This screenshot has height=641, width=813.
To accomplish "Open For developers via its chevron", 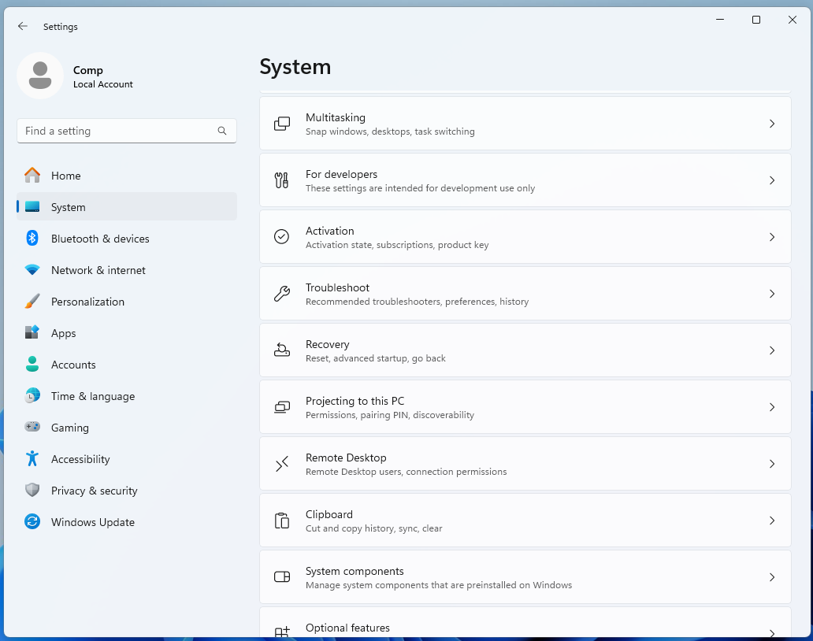I will click(x=772, y=180).
